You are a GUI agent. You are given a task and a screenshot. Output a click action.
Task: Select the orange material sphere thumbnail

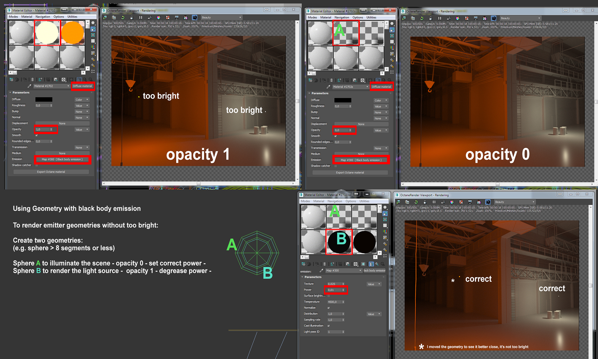point(73,33)
